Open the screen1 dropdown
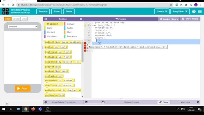This screenshot has width=204, height=115. click(23, 27)
